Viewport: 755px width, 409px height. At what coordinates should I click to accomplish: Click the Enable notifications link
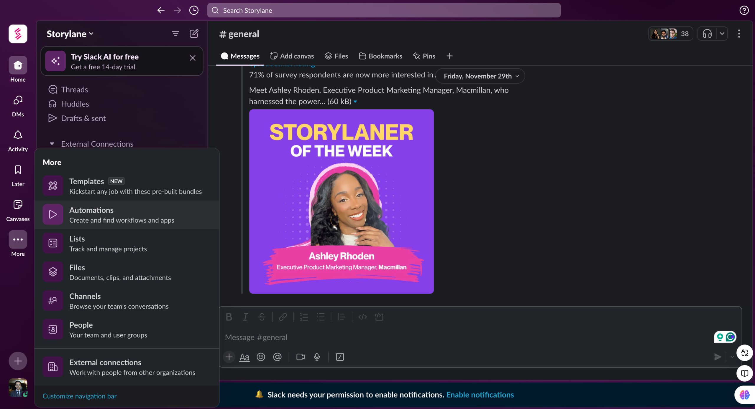click(480, 395)
